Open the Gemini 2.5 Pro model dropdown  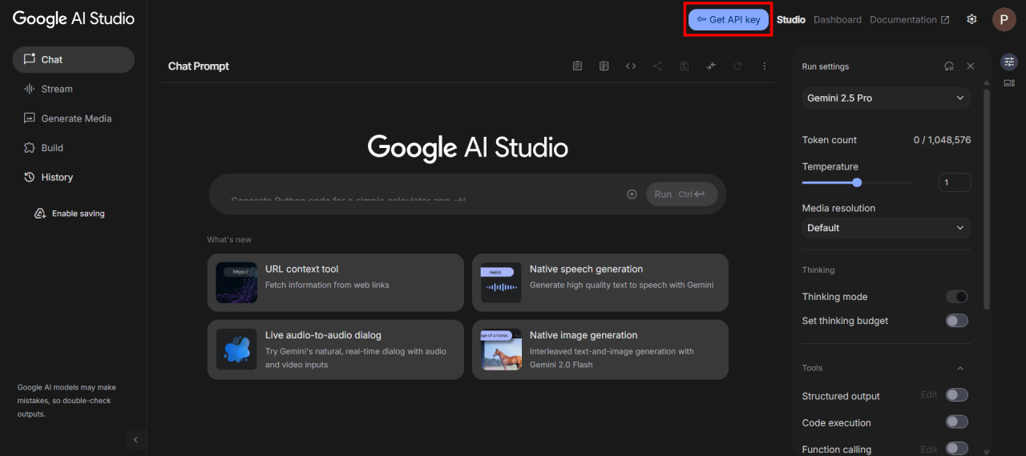pos(886,98)
